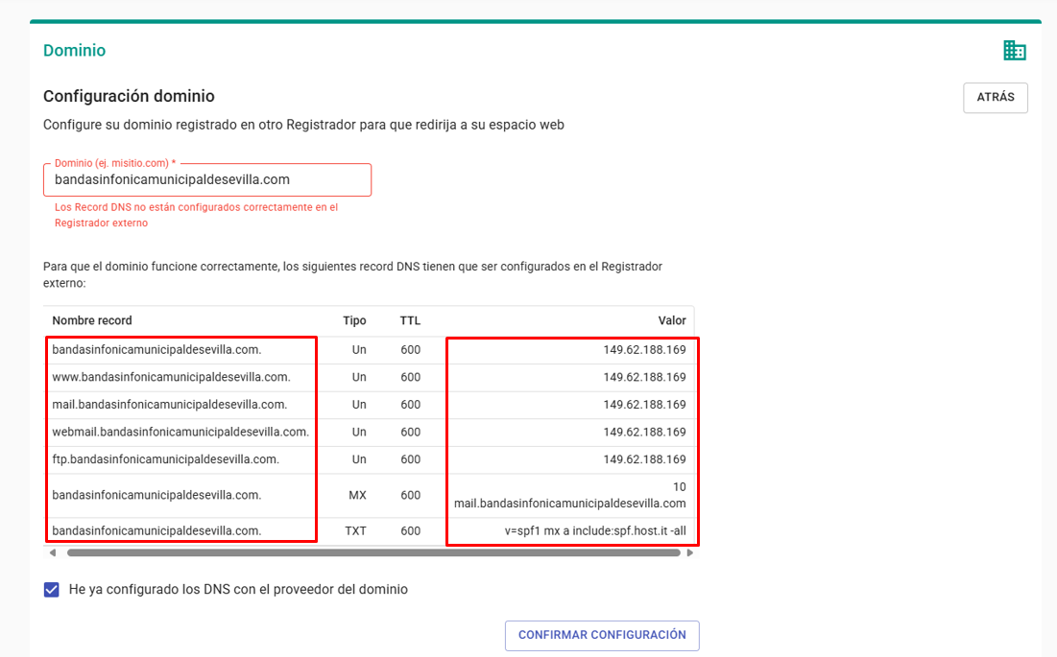Click TTL 600 in the TXT row

[x=411, y=531]
